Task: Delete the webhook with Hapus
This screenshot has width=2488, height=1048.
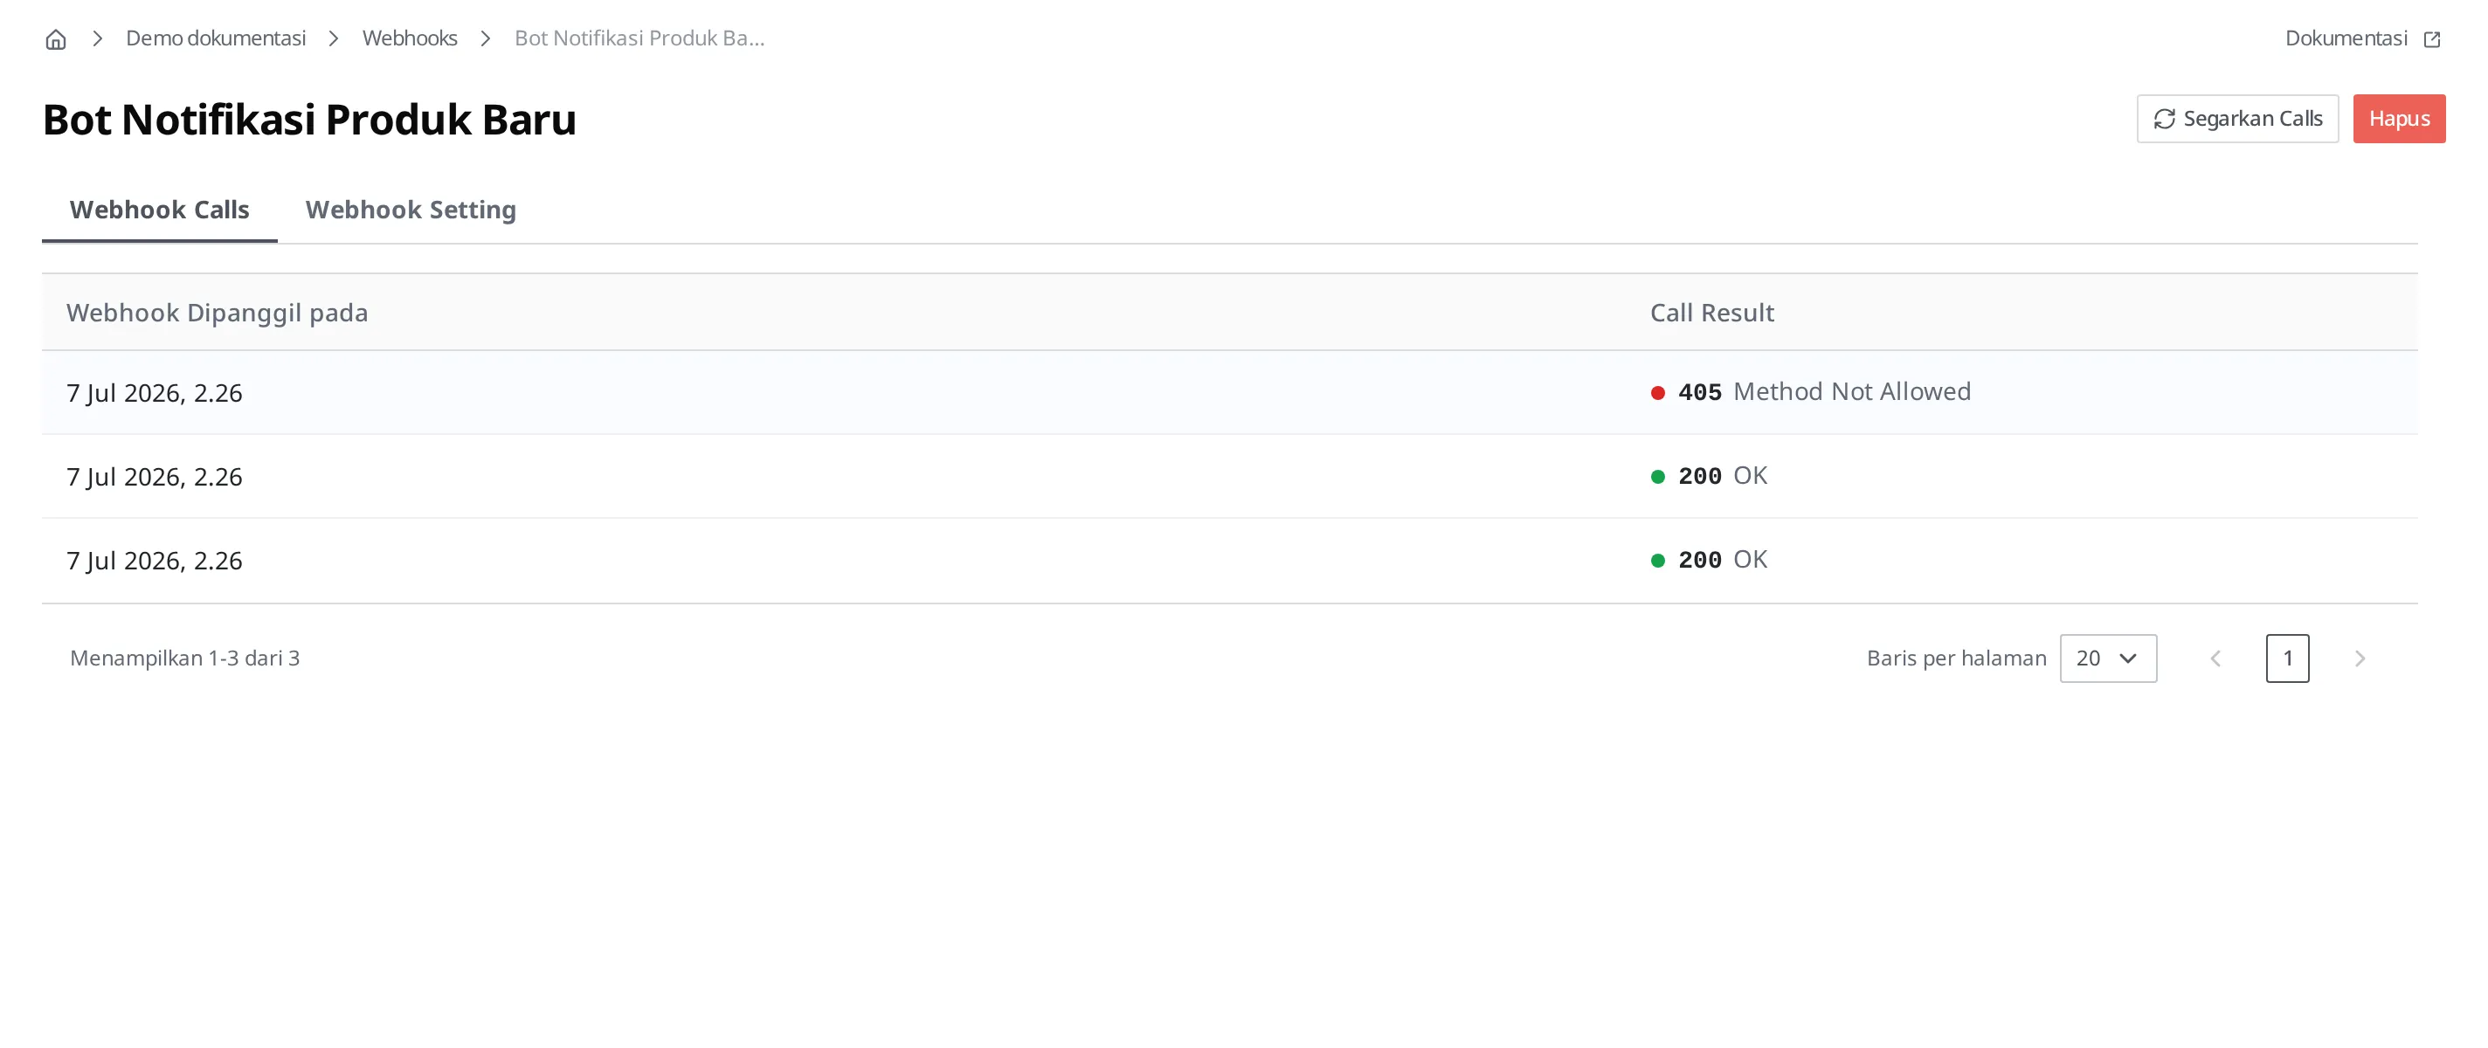Action: [x=2399, y=119]
